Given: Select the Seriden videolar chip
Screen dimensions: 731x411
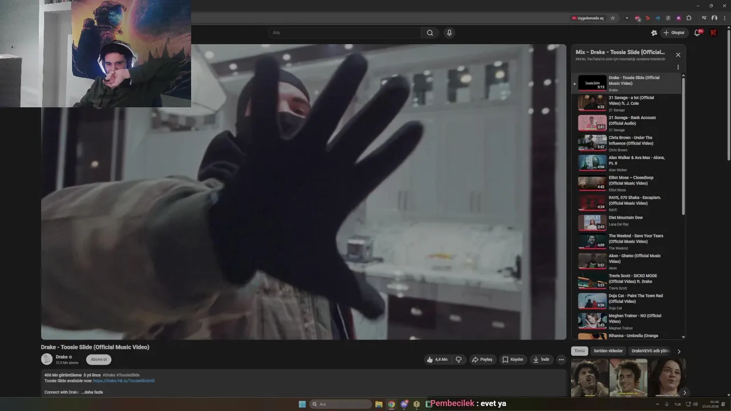Looking at the screenshot, I should click(x=608, y=351).
